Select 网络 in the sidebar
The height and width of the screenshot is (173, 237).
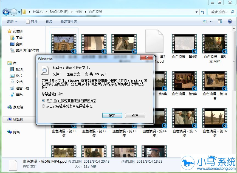click(x=14, y=132)
